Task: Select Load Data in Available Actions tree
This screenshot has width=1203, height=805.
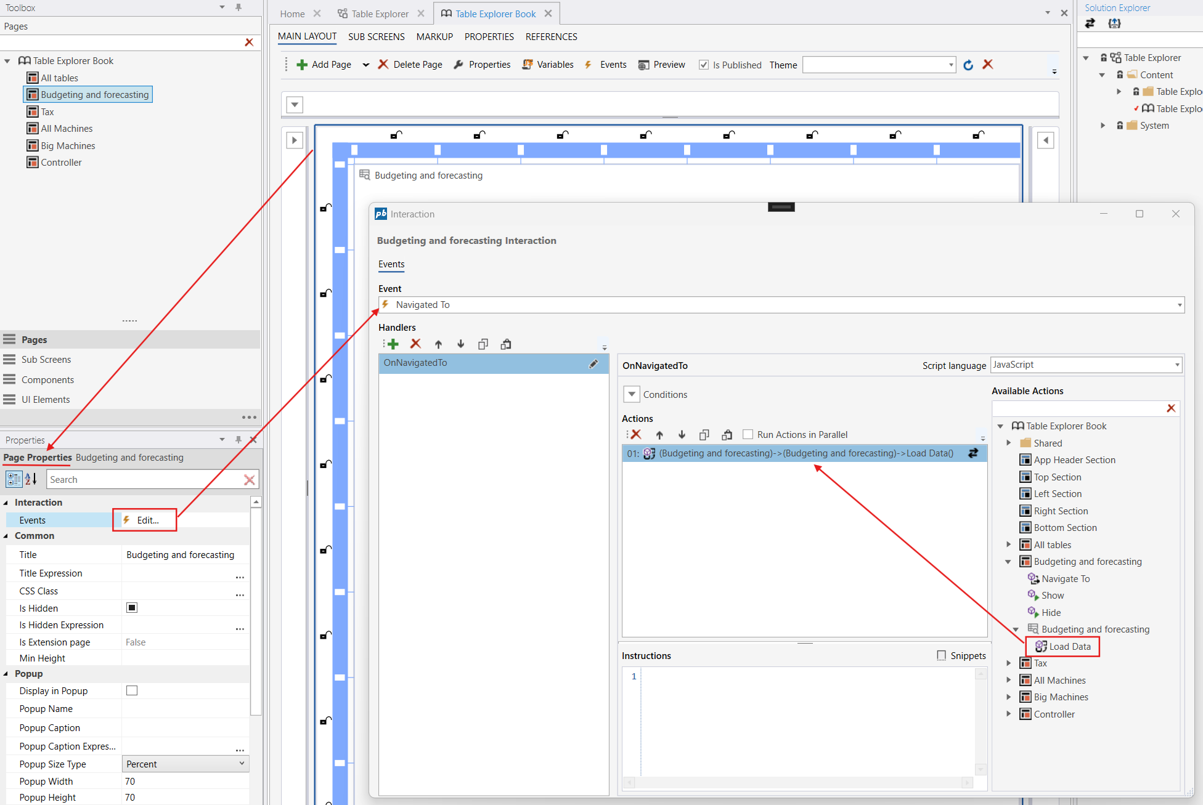Action: (x=1069, y=647)
